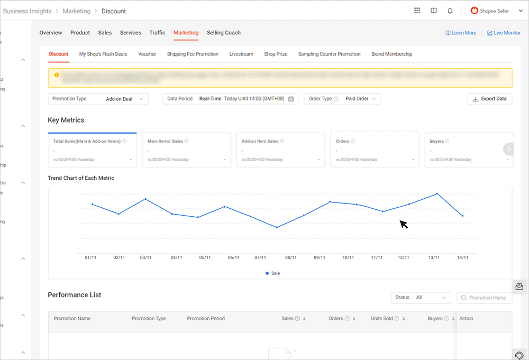Expand the Status filter dropdown
This screenshot has height=360, width=529.
tap(421, 298)
